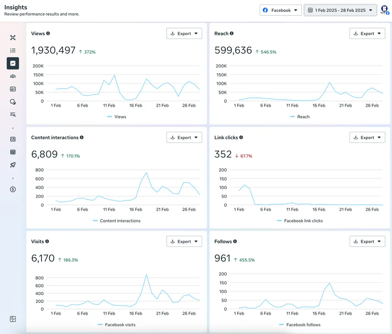Open Export dropdown on Link clicks card
The height and width of the screenshot is (334, 392).
point(367,138)
